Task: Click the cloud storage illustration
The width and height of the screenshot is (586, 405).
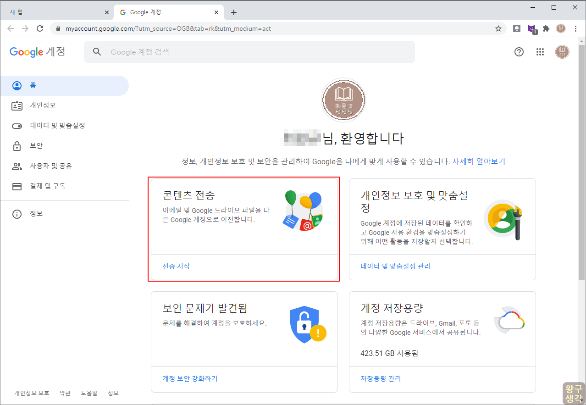Action: [x=509, y=321]
